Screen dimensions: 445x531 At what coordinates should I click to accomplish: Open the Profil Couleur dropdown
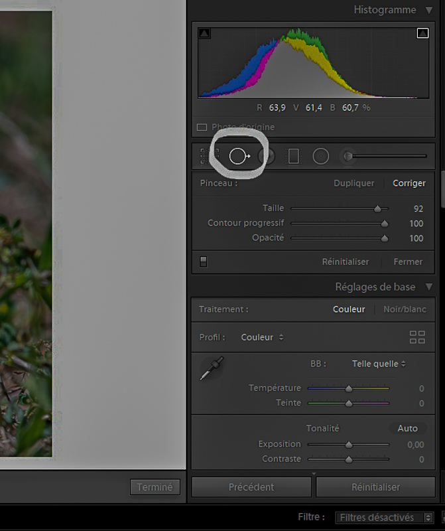point(262,337)
